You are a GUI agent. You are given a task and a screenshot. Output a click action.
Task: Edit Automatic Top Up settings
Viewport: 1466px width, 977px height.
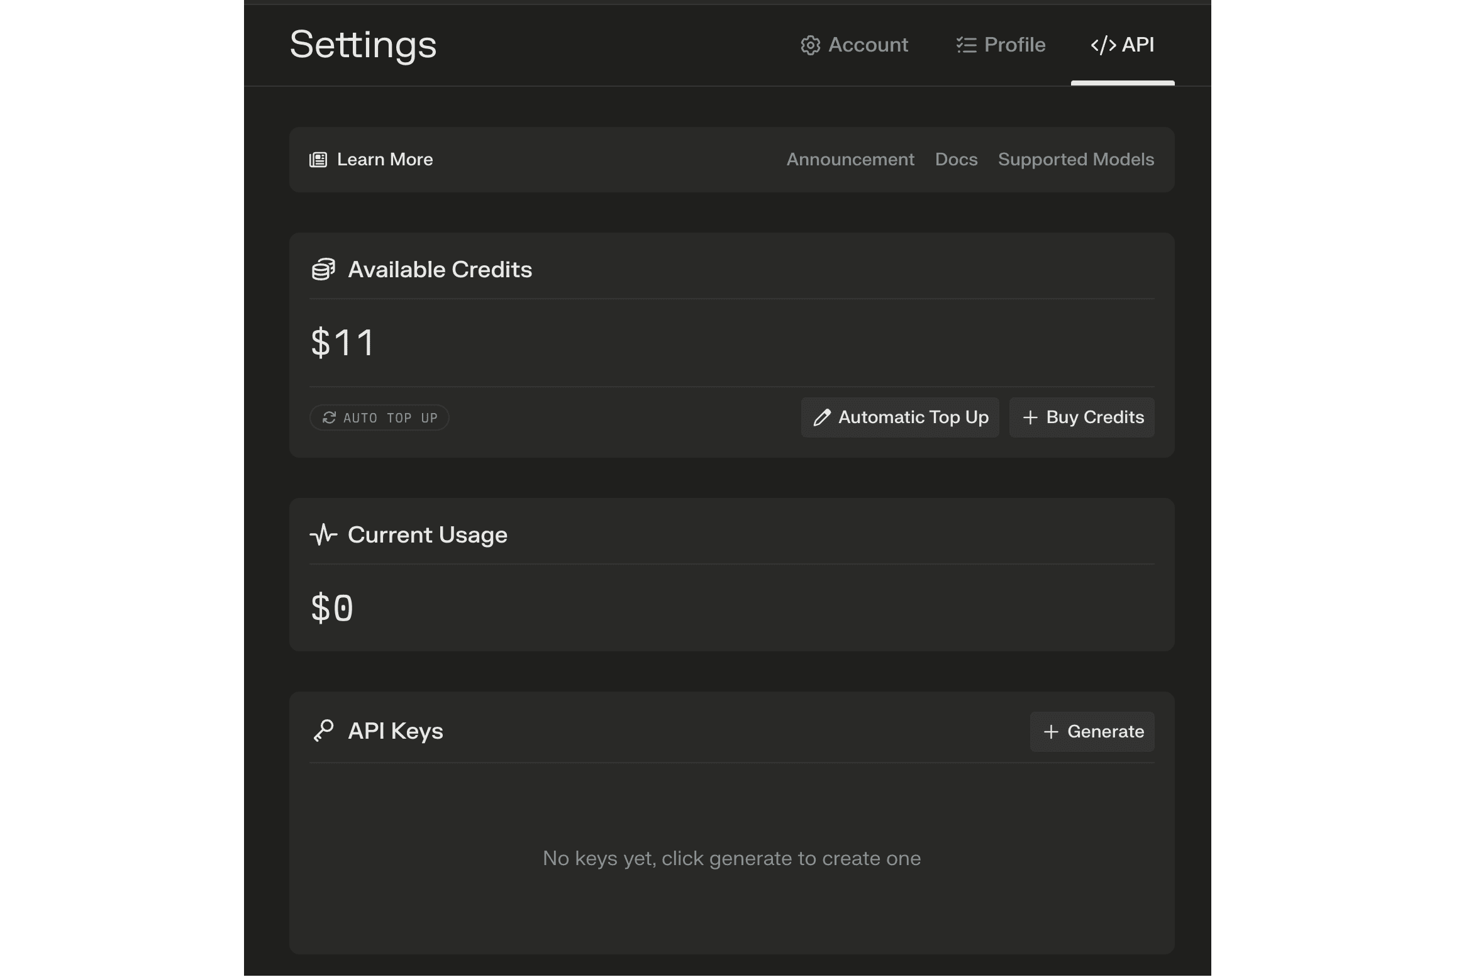tap(900, 417)
